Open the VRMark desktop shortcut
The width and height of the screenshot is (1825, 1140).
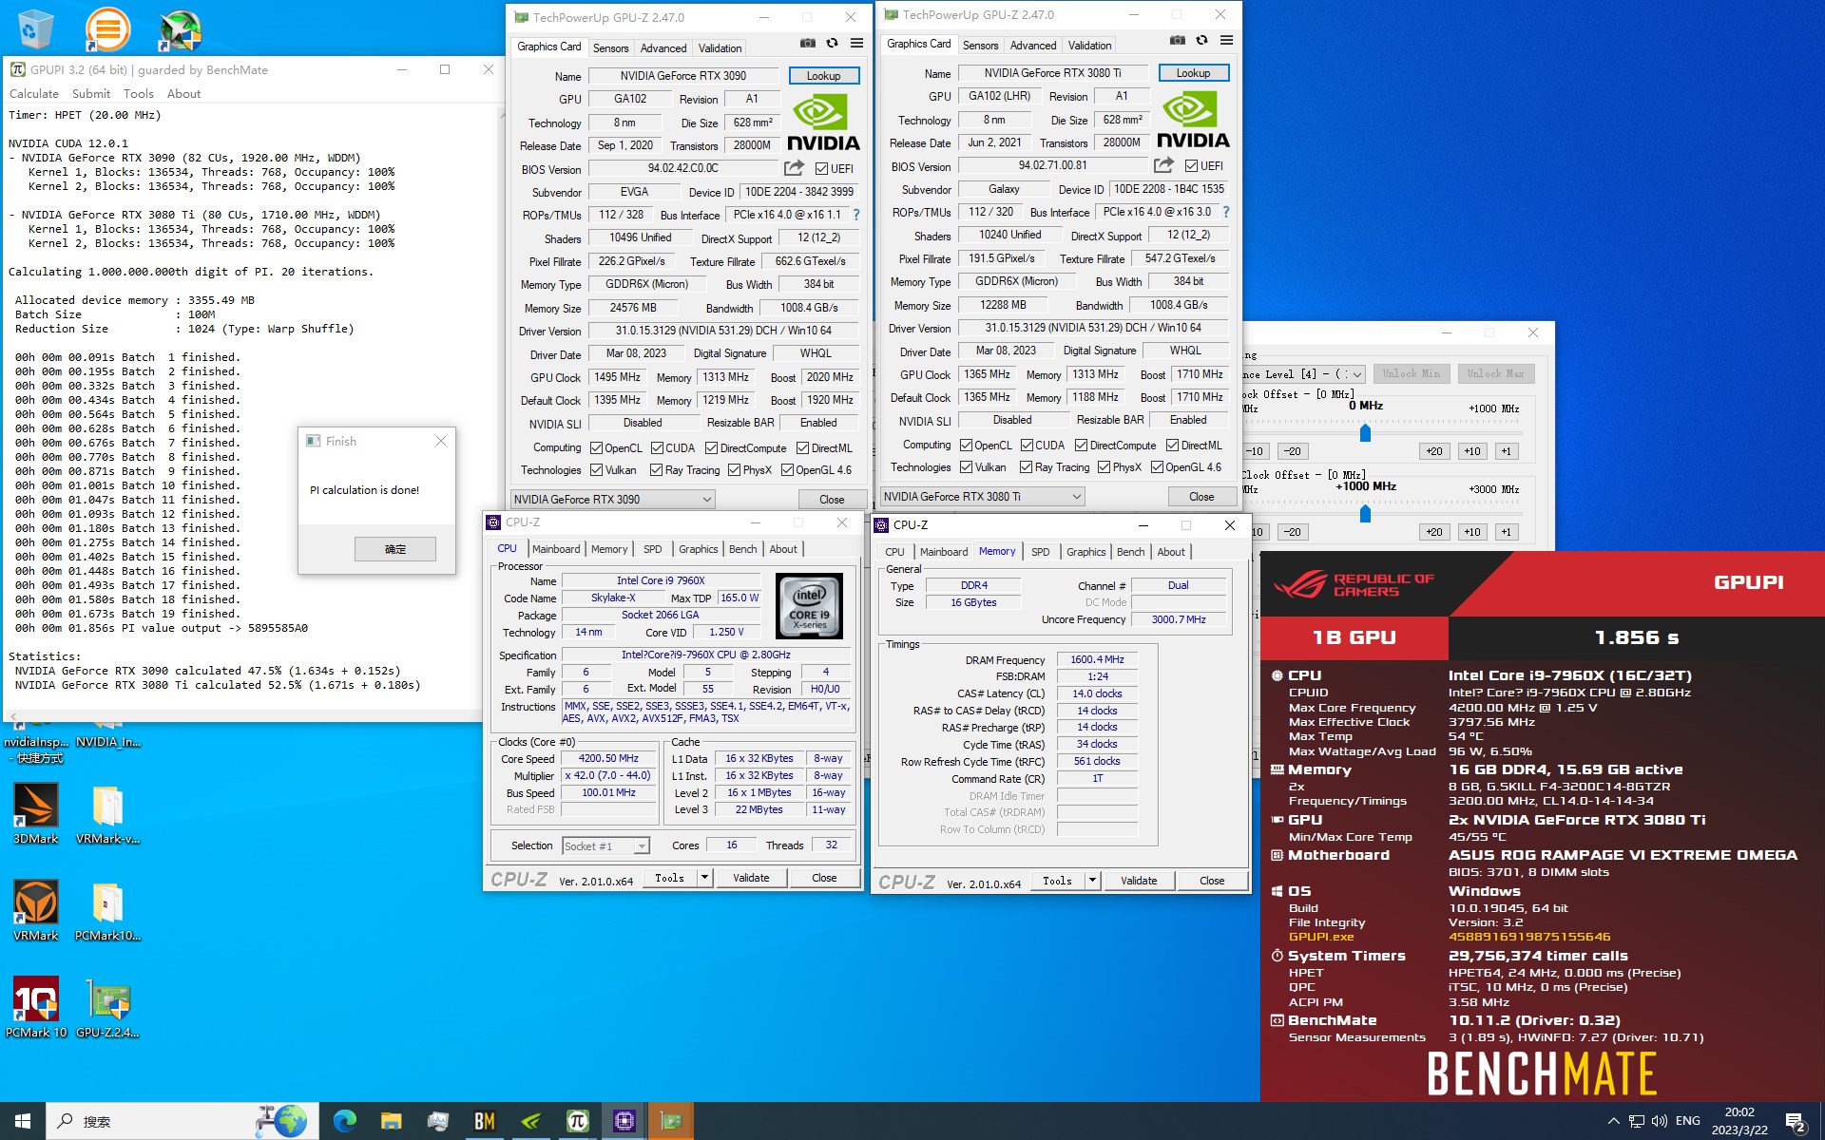[36, 910]
